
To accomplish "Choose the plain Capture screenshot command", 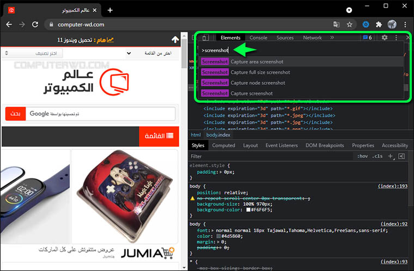I will coord(301,93).
